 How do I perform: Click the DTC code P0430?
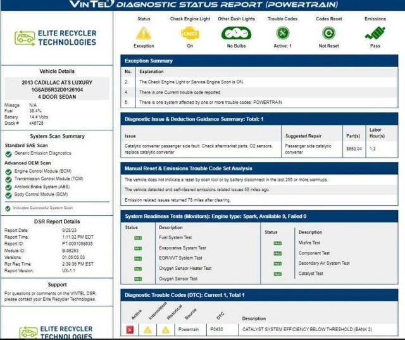[216, 329]
